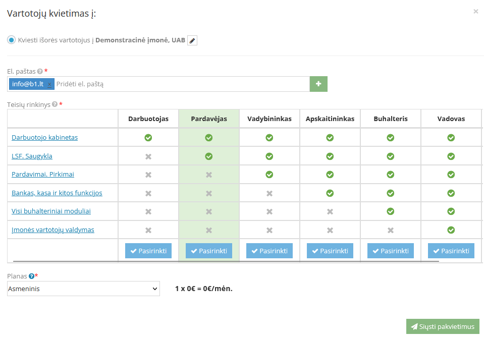Image resolution: width=484 pixels, height=338 pixels.
Task: Click help icon next to El. paštas
Action: coord(40,72)
